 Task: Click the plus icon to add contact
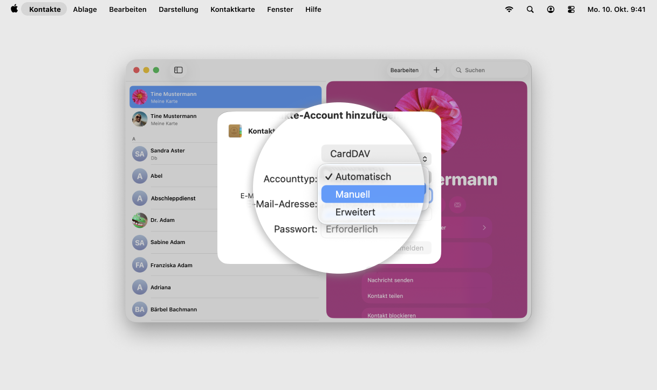[x=436, y=70]
